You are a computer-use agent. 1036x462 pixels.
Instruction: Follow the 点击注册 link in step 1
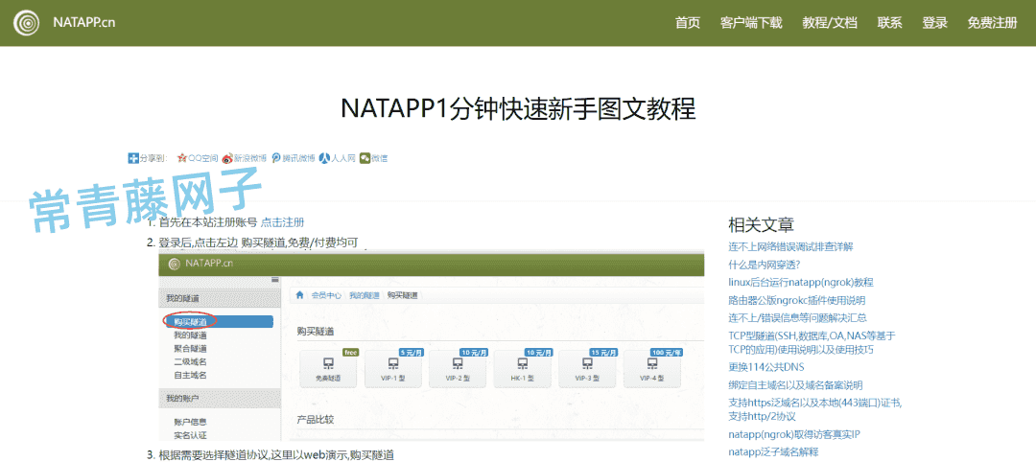[283, 222]
